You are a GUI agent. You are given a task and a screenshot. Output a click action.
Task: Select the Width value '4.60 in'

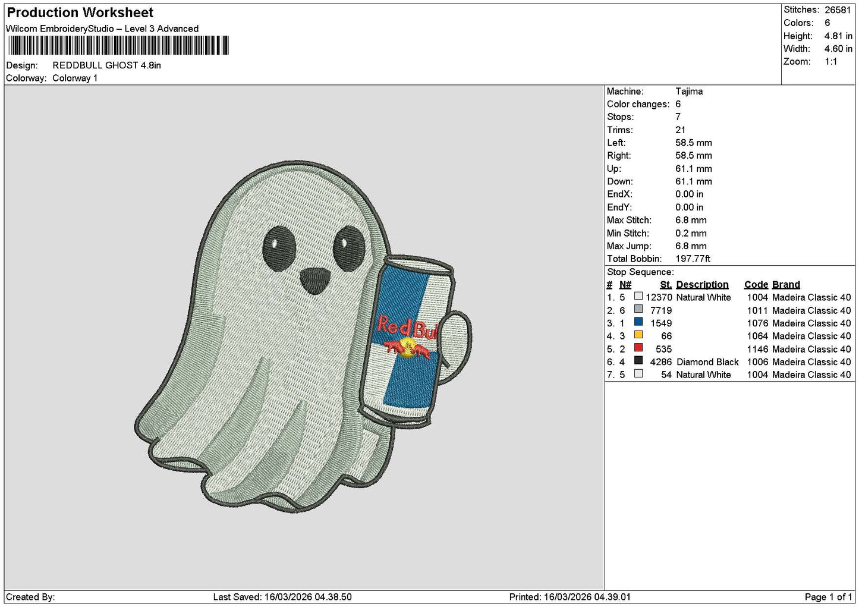click(x=838, y=49)
